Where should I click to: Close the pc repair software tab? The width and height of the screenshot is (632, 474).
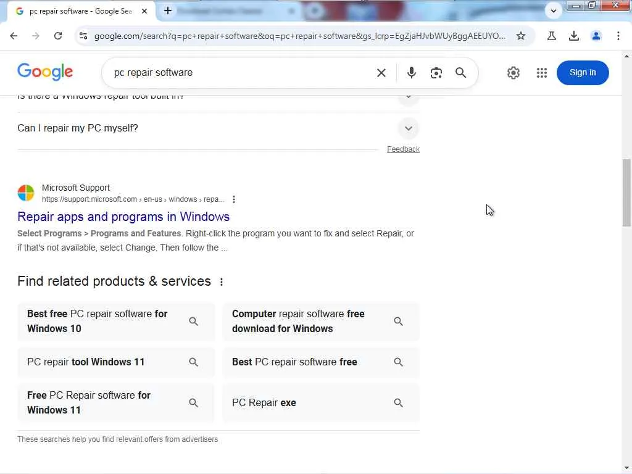point(144,11)
